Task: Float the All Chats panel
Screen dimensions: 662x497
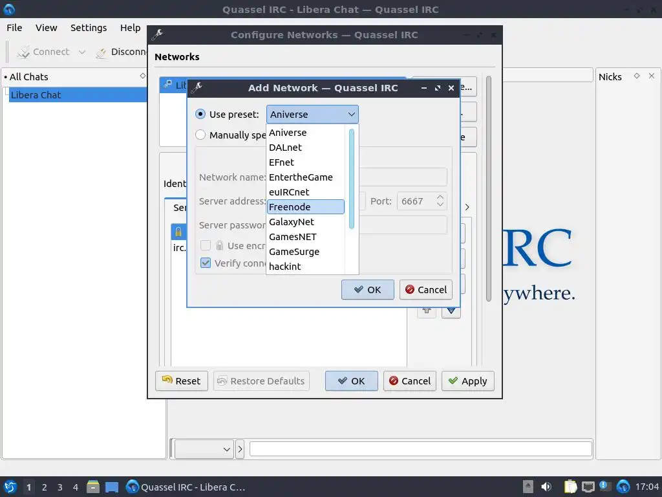Action: (143, 76)
